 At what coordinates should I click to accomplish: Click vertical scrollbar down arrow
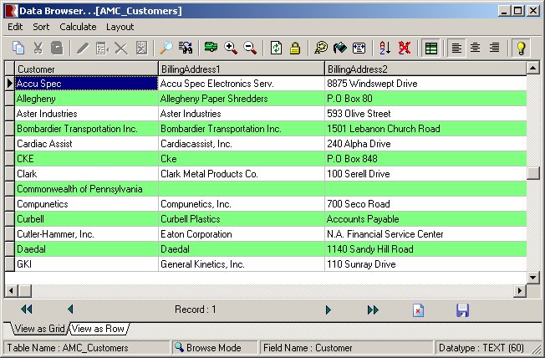[x=532, y=278]
